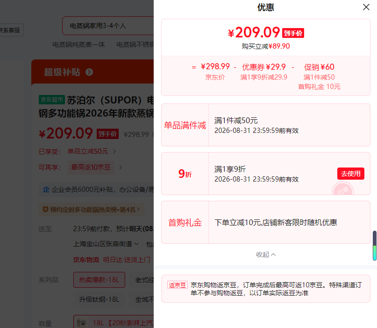Click the 首购礼金 discount card
This screenshot has height=328, width=377.
pos(266,222)
